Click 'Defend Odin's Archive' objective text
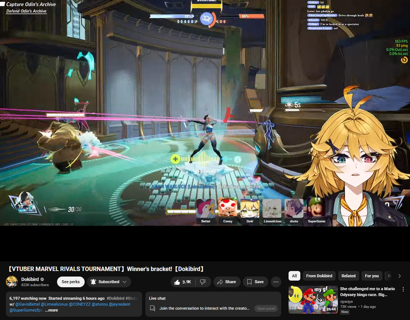Viewport: 410px width, 320px height. [26, 11]
